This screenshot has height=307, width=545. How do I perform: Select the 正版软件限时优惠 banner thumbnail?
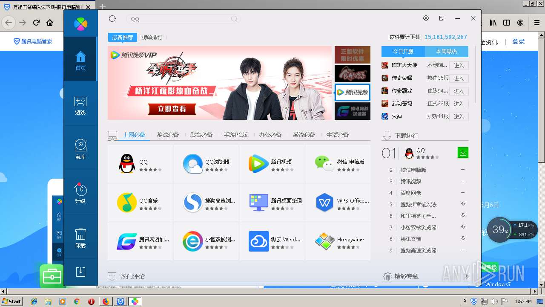click(352, 55)
